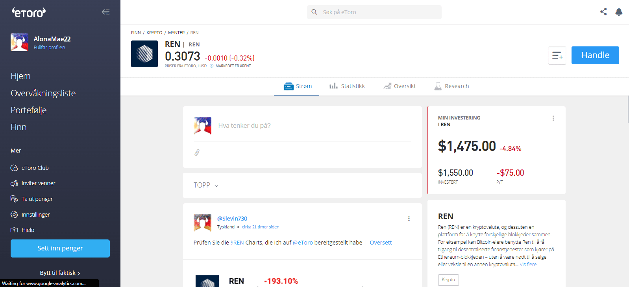Collapse the sidebar with arrow icon
Screen dimensions: 629x287
[x=105, y=12]
